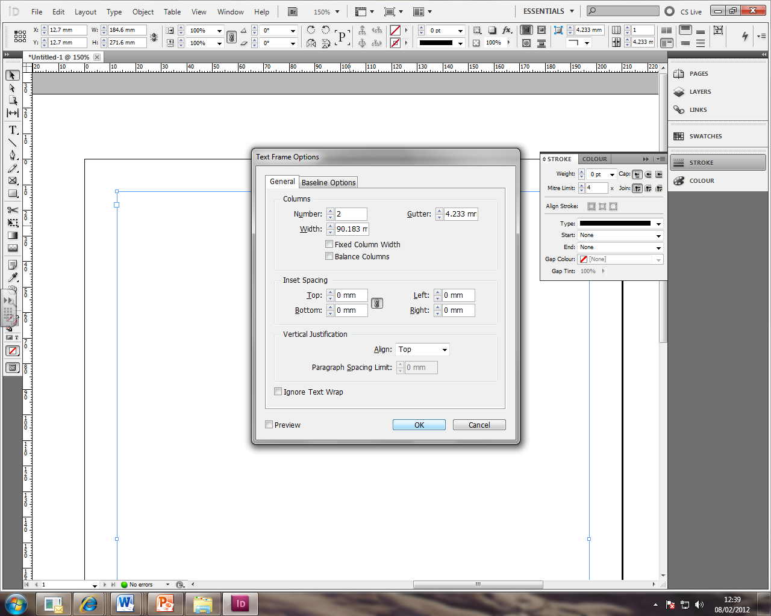This screenshot has height=616, width=771.
Task: Open the Layout menu
Action: (86, 11)
